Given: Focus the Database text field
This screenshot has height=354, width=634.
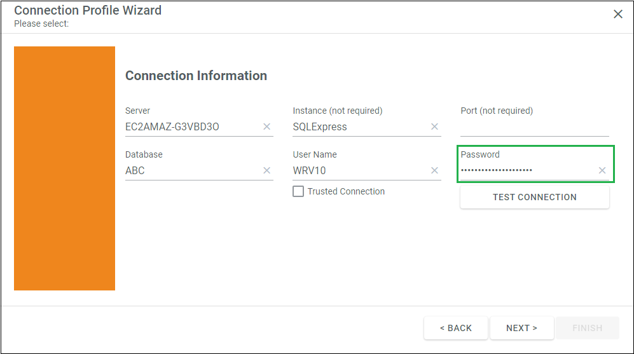Looking at the screenshot, I should [x=193, y=170].
